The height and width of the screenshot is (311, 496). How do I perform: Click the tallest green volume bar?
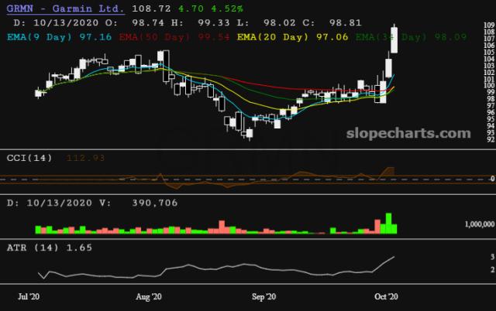tap(388, 223)
